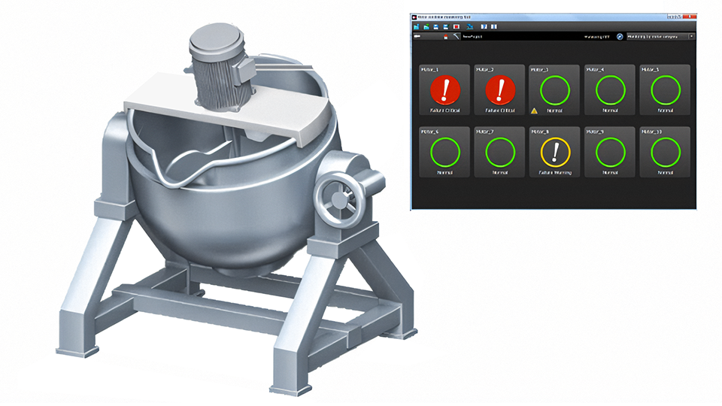Toggle the Monitoring OFF label in header
The height and width of the screenshot is (406, 722).
[x=597, y=37]
